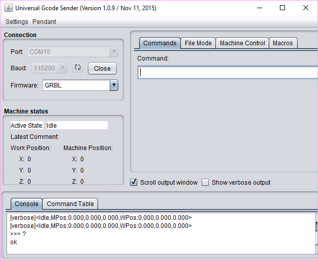318x261 pixels.
Task: Switch to the Macros tab
Action: point(283,43)
